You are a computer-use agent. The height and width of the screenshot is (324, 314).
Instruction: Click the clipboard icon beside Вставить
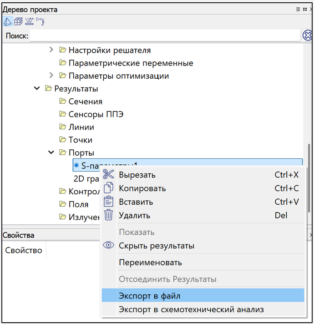(108, 202)
